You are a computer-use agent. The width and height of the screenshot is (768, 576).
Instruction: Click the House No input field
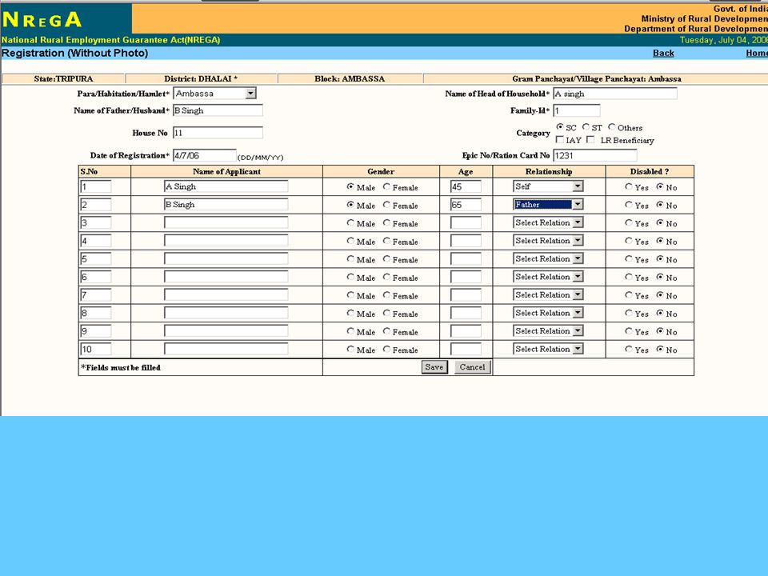coord(218,133)
